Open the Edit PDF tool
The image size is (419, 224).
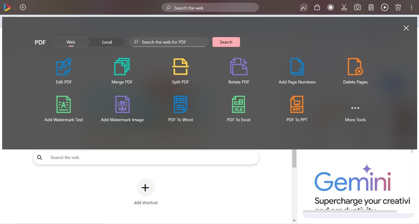(64, 71)
